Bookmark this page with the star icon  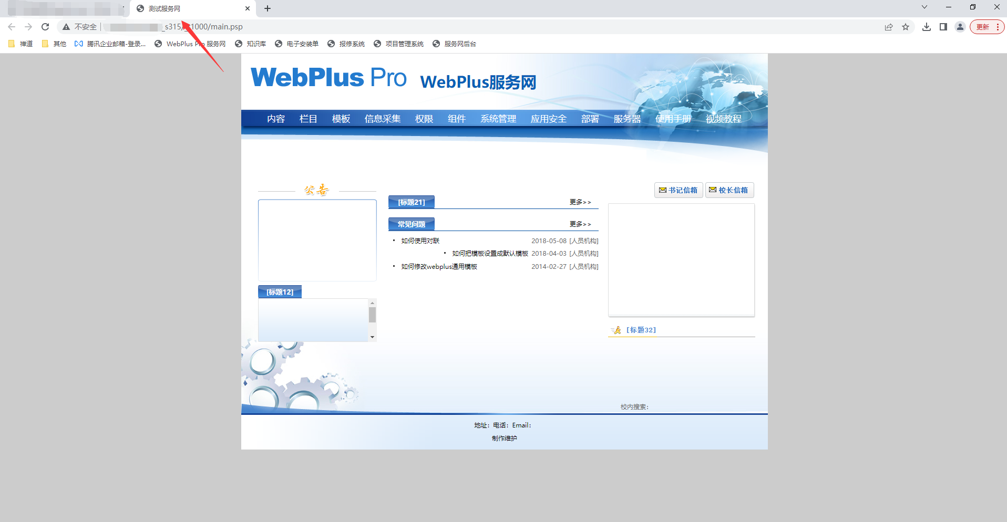tap(906, 27)
